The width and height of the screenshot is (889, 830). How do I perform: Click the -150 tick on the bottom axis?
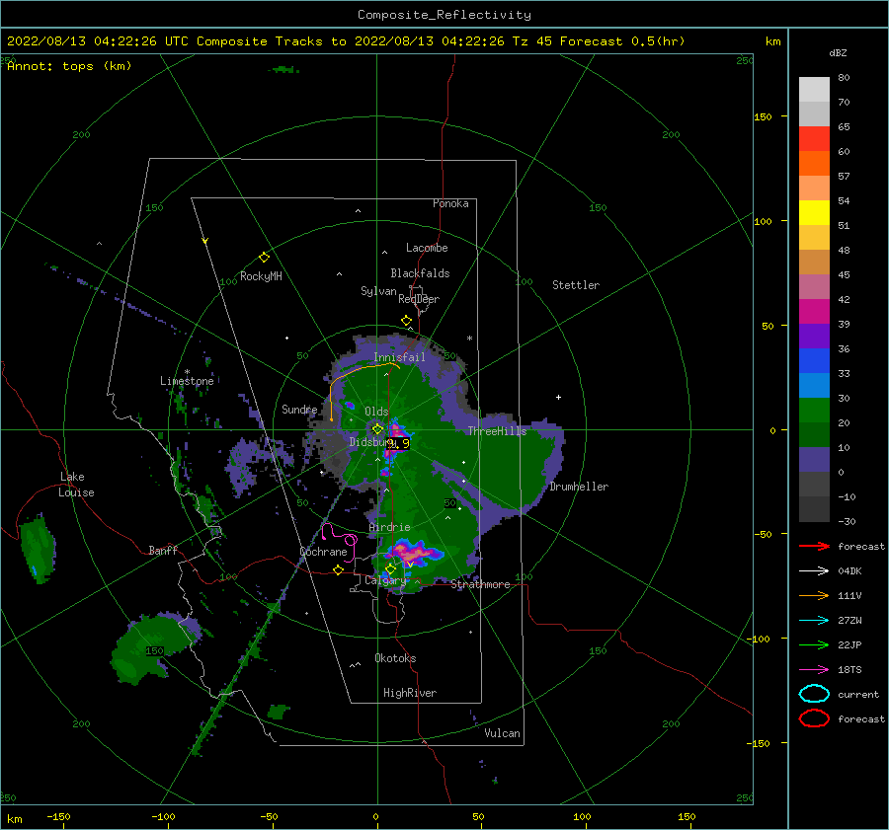tap(58, 816)
